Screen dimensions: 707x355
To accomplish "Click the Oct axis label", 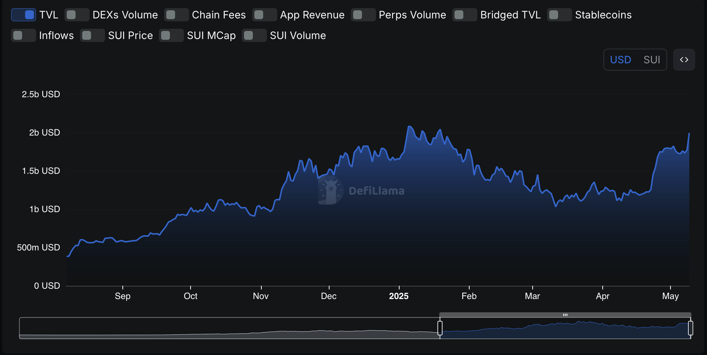I will 191,296.
